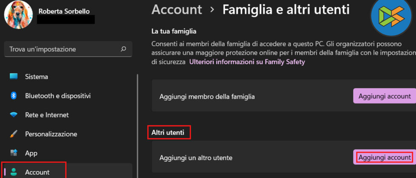Open the Sistema settings section
The height and width of the screenshot is (178, 416).
[x=37, y=77]
